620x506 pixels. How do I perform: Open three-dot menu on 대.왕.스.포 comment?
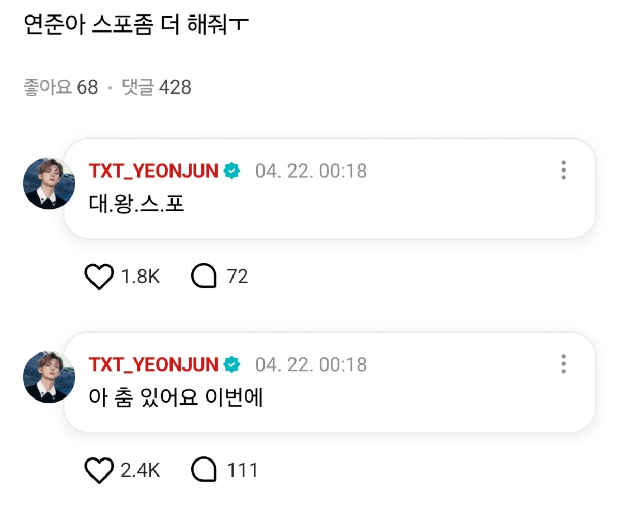point(563,171)
